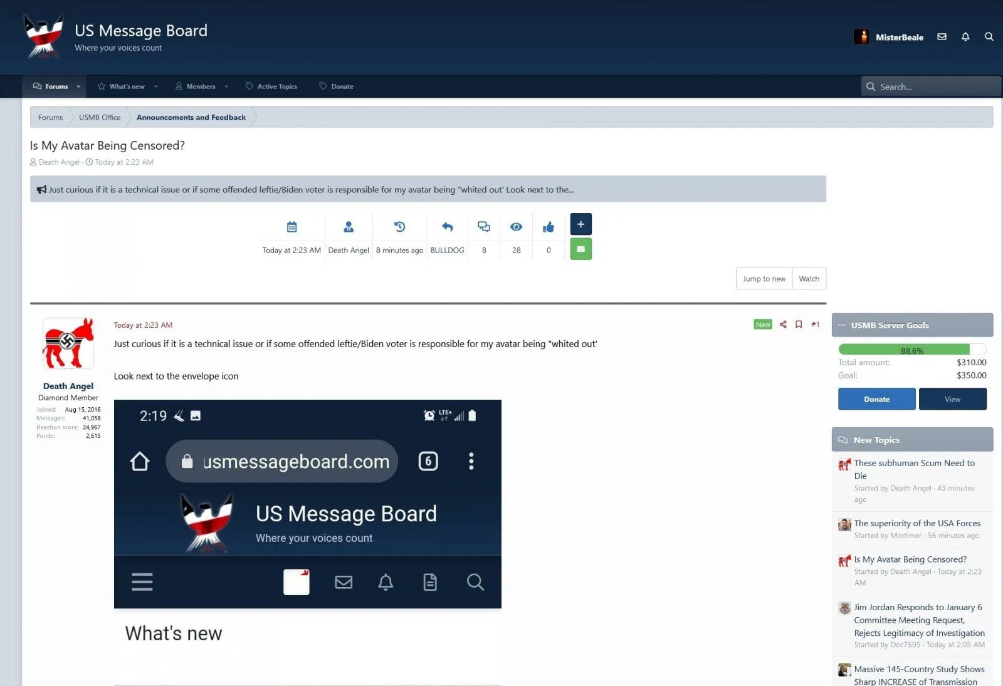The width and height of the screenshot is (1003, 686).
Task: Click avatar beside Massive 145-Country Study topic
Action: 844,670
